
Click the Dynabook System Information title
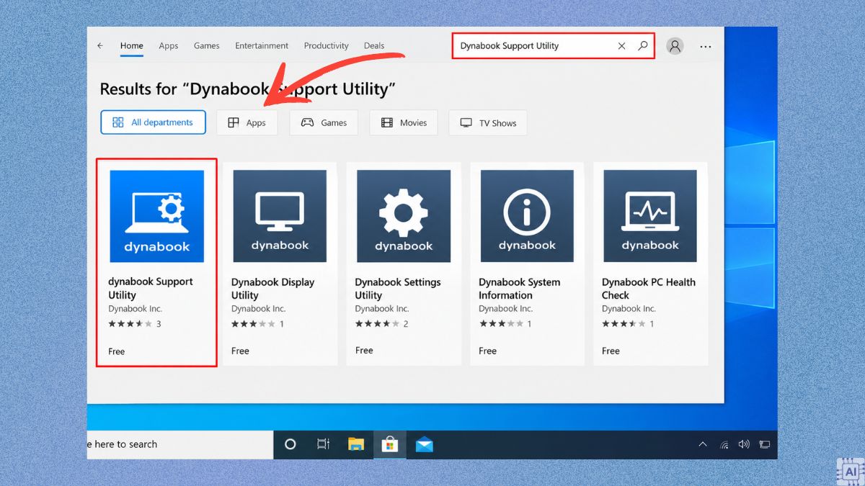[520, 289]
